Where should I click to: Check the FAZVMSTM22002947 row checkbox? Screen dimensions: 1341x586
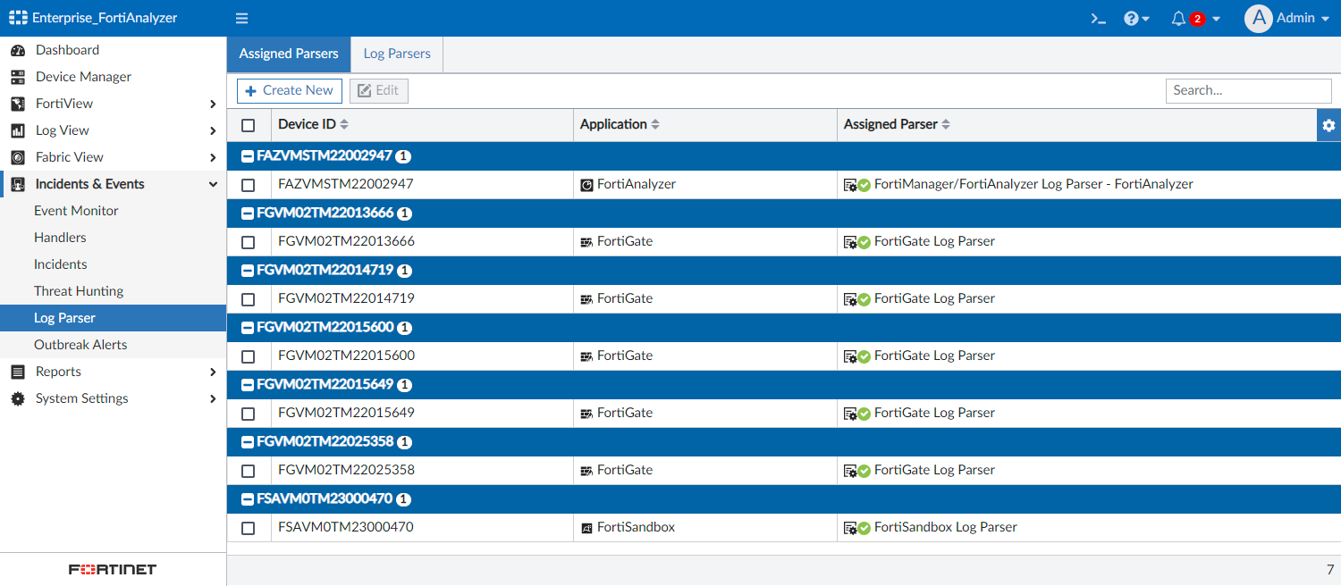click(x=249, y=185)
